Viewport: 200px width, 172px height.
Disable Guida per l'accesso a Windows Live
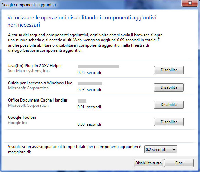click(169, 87)
